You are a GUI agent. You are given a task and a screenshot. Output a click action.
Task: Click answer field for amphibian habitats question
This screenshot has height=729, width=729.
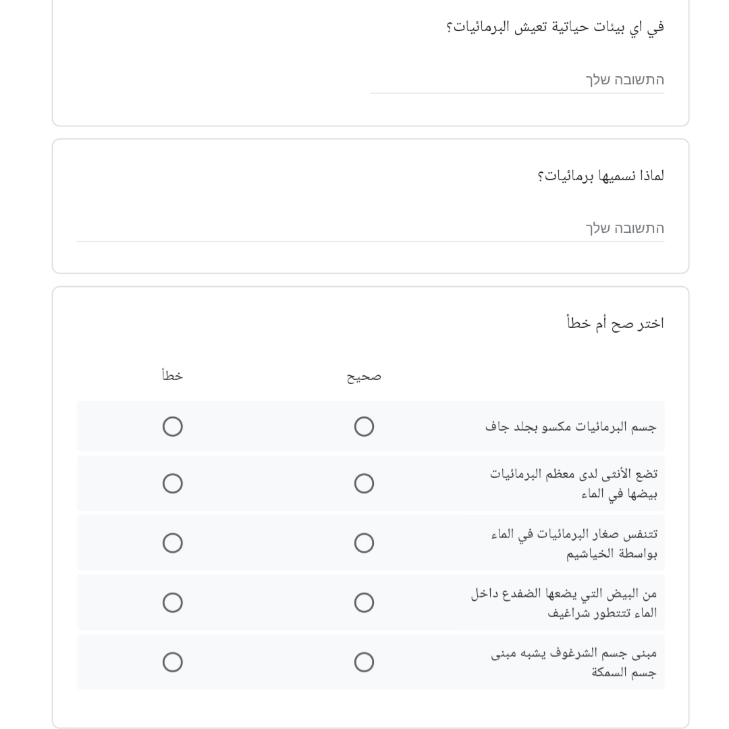pyautogui.click(x=517, y=80)
